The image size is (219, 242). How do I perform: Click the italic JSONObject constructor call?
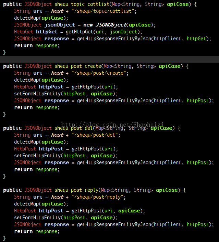point(111,25)
